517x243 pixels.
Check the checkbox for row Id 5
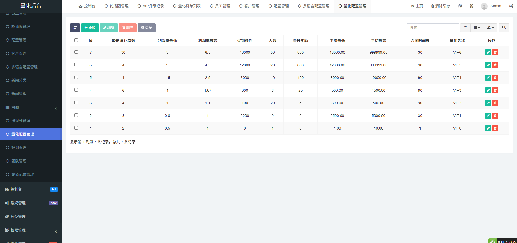pyautogui.click(x=76, y=77)
